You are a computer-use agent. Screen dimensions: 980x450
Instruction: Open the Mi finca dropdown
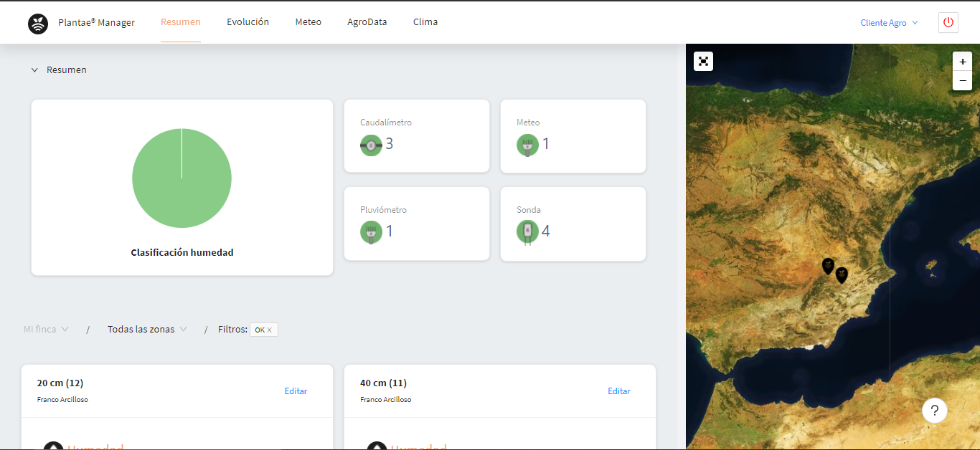pyautogui.click(x=46, y=330)
